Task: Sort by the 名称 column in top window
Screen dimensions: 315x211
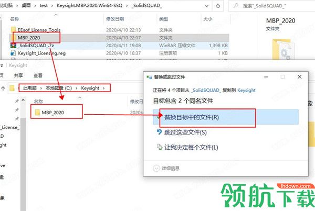Action: pyautogui.click(x=15, y=19)
